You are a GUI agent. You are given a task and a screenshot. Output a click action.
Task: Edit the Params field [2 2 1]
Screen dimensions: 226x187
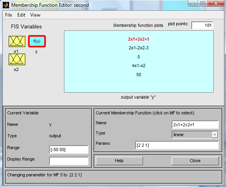pyautogui.click(x=177, y=145)
